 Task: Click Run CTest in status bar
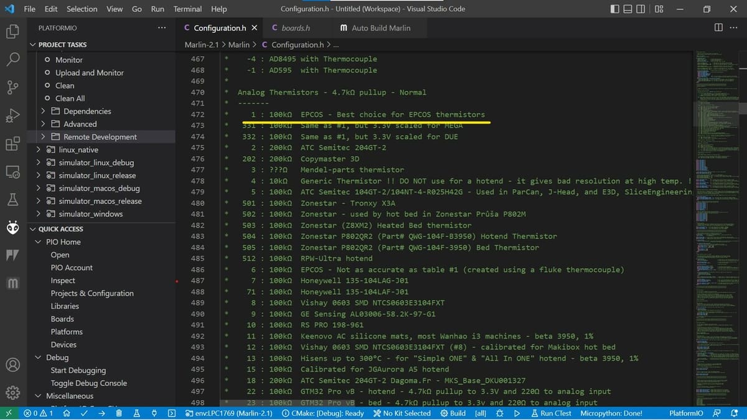[x=551, y=413]
